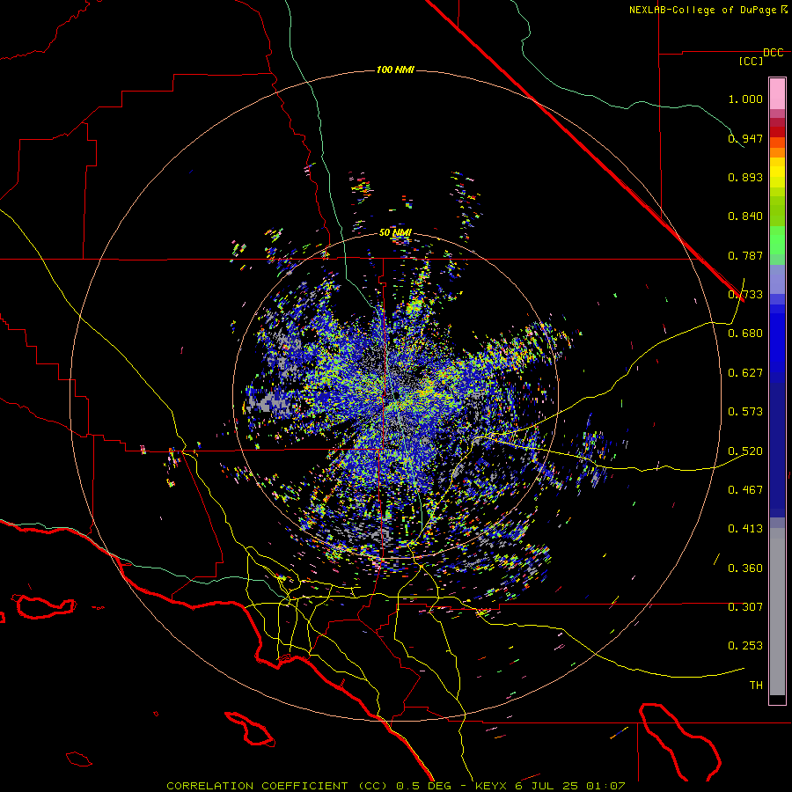Click the 100 NMI range ring label
Viewport: 792px width, 792px height.
click(395, 70)
